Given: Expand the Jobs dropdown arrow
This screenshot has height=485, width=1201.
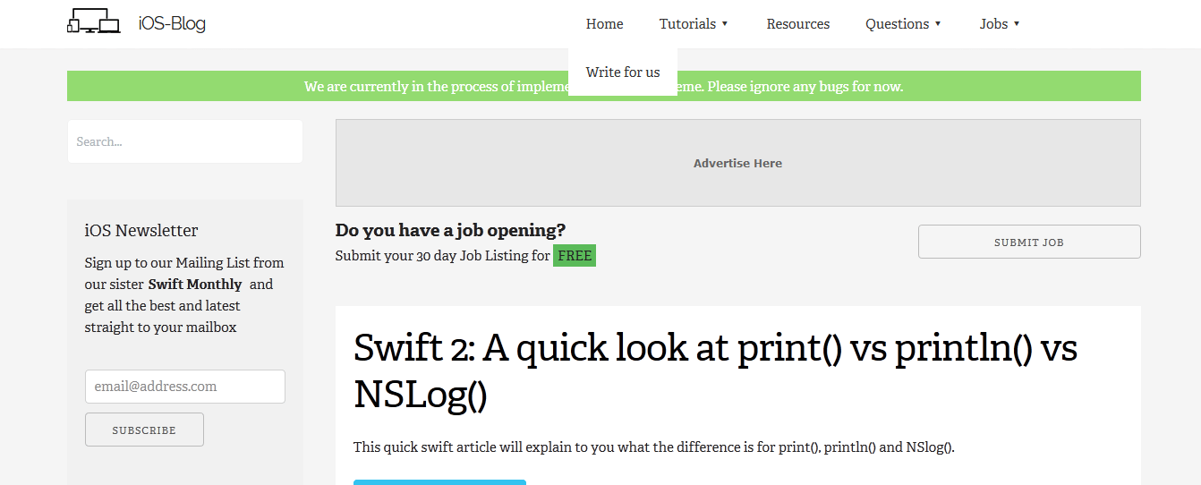Looking at the screenshot, I should [x=1017, y=24].
